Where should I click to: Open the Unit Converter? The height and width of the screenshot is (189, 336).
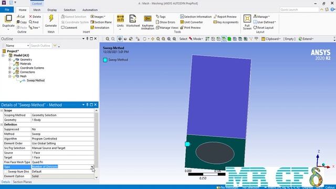tap(191, 22)
